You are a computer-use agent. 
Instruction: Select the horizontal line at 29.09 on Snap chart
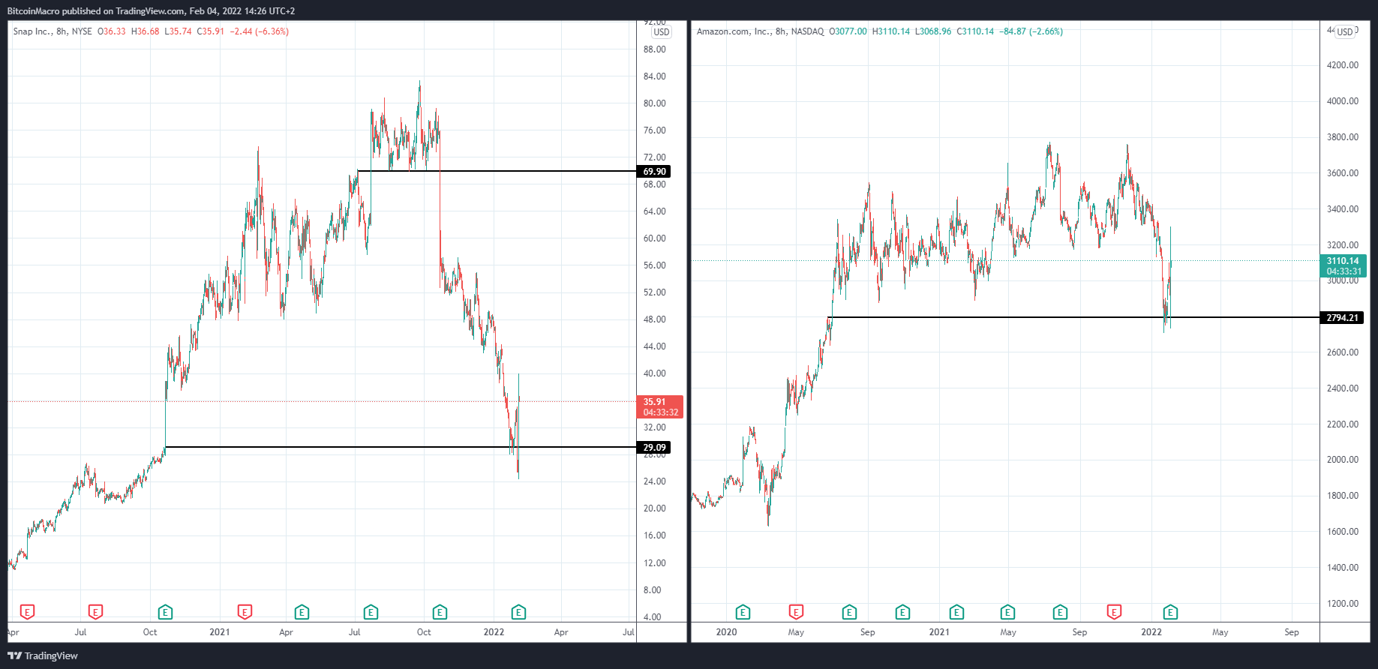[401, 447]
